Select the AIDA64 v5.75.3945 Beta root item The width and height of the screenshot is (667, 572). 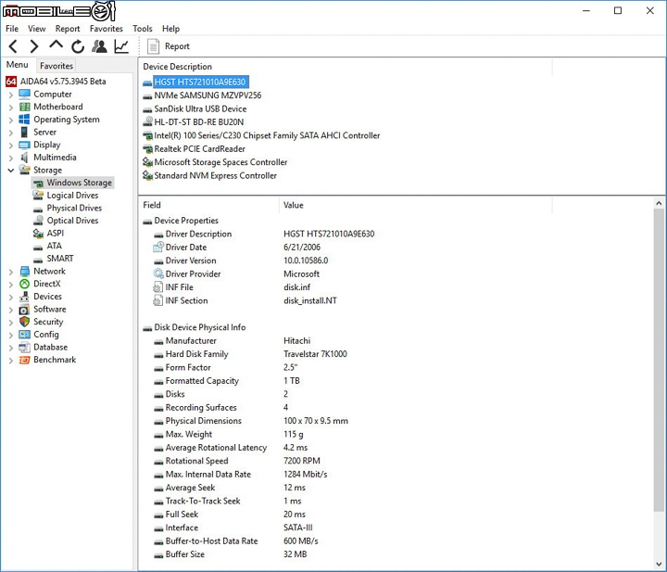coord(63,82)
